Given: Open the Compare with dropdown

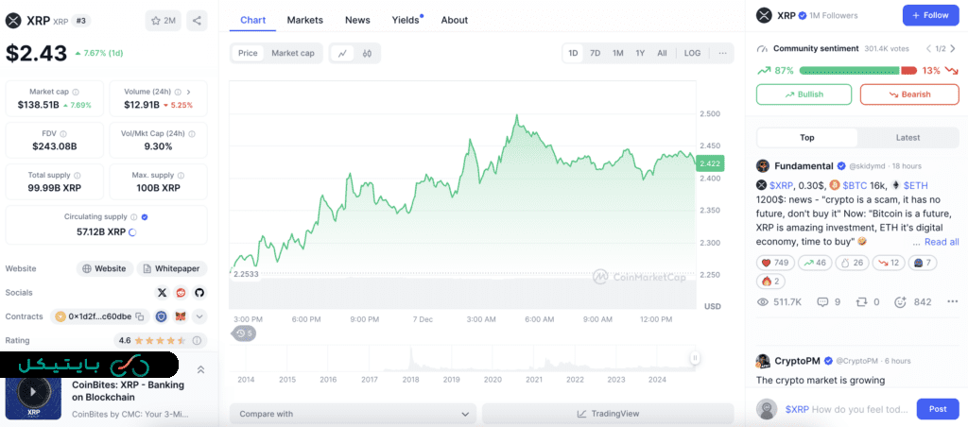Looking at the screenshot, I should [352, 414].
